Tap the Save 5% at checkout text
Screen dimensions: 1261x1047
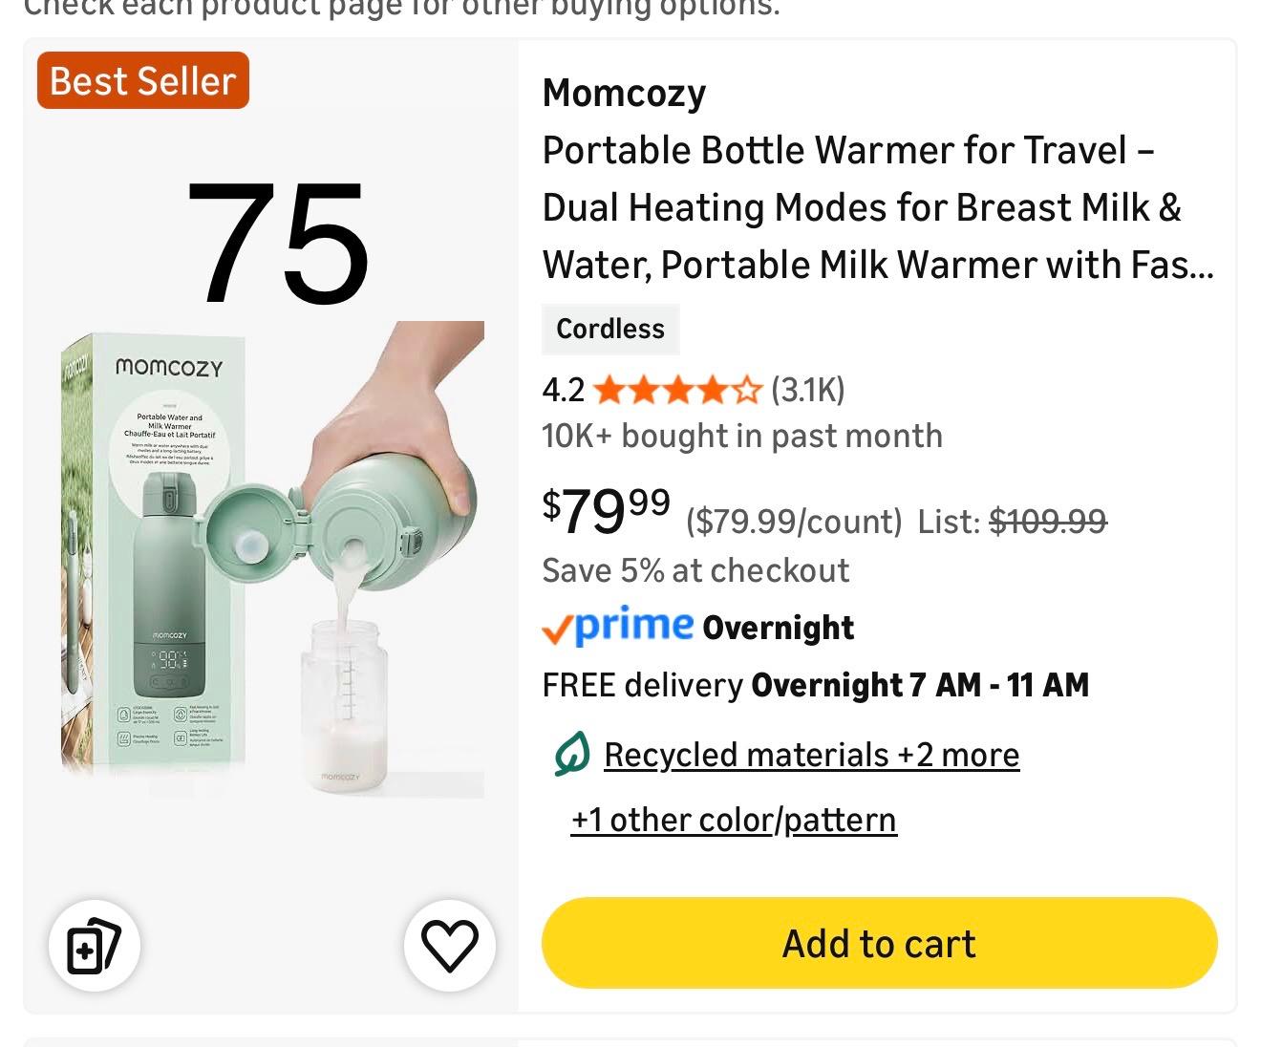(695, 570)
